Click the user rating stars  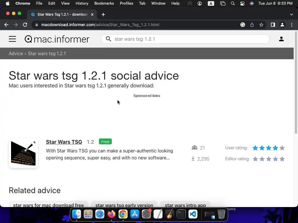pos(269,148)
